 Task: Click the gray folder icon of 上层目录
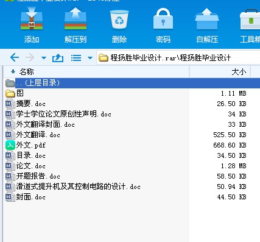(10, 83)
